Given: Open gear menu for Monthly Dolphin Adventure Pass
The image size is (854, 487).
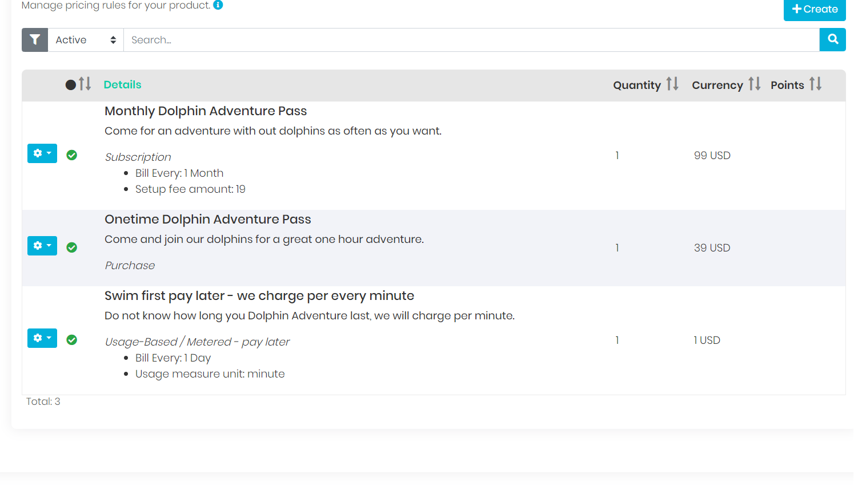Looking at the screenshot, I should pos(42,153).
